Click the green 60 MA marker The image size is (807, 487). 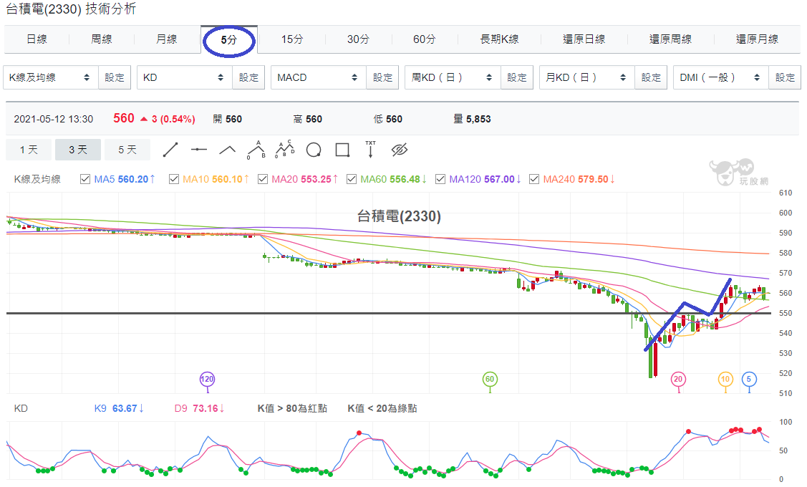(x=490, y=380)
